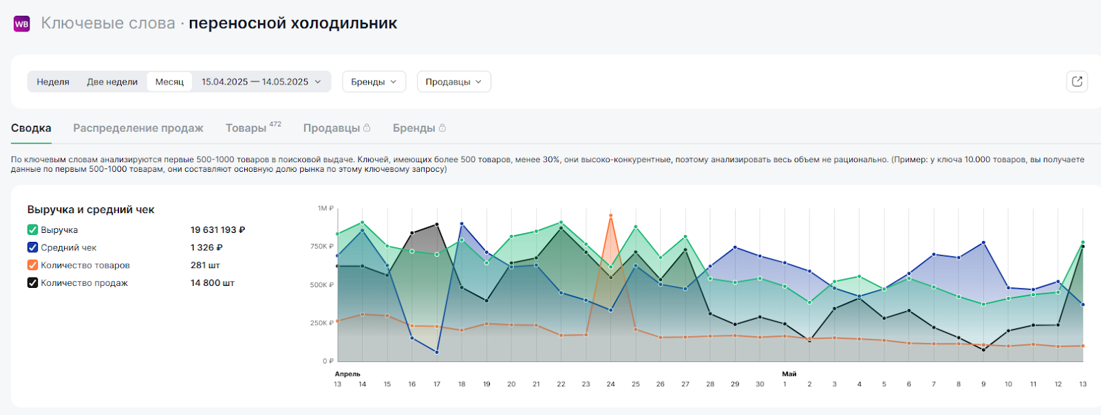Toggle the Количество продаж checkbox
This screenshot has height=415, width=1101.
click(x=32, y=283)
